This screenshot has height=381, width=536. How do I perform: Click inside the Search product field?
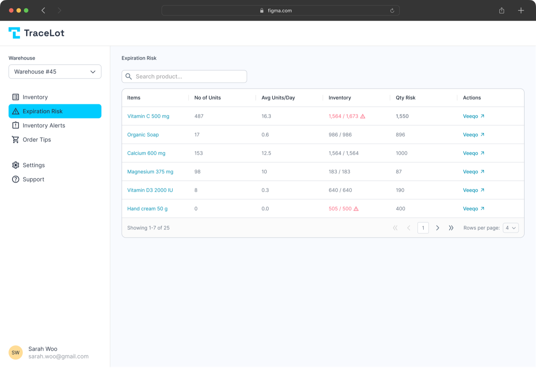[184, 76]
